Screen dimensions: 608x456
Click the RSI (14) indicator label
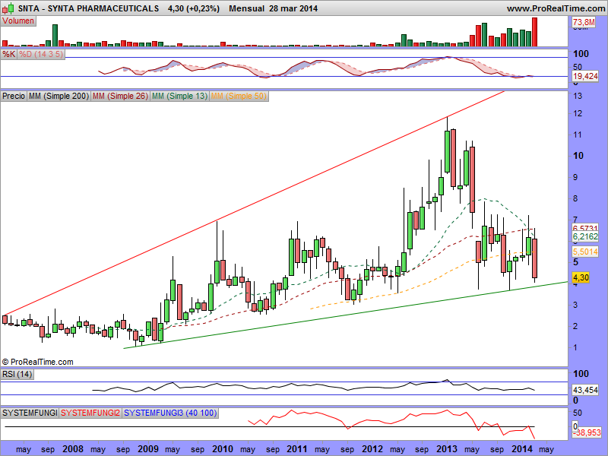(x=17, y=374)
